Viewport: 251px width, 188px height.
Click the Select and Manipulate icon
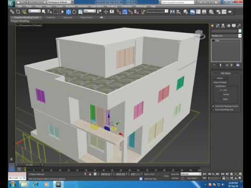coord(106,11)
